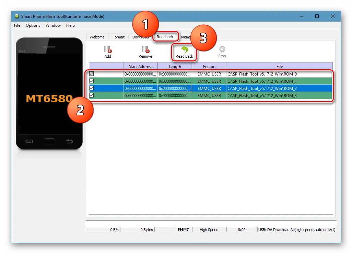Image resolution: width=352 pixels, height=254 pixels.
Task: Click the 0 B/s speed status field
Action: pos(103,230)
